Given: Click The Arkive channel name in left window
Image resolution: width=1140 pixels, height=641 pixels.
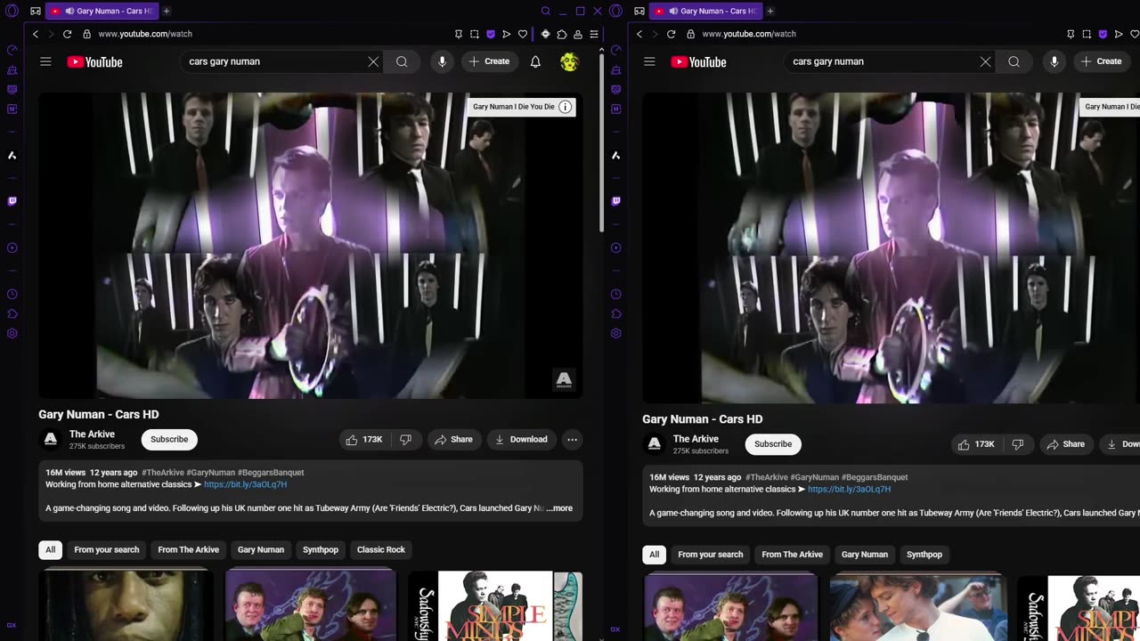Looking at the screenshot, I should point(92,434).
